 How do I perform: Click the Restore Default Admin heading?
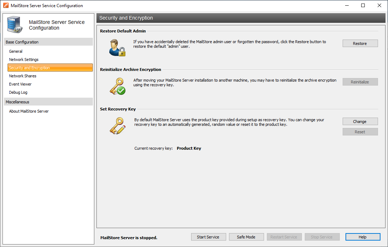[x=123, y=31]
